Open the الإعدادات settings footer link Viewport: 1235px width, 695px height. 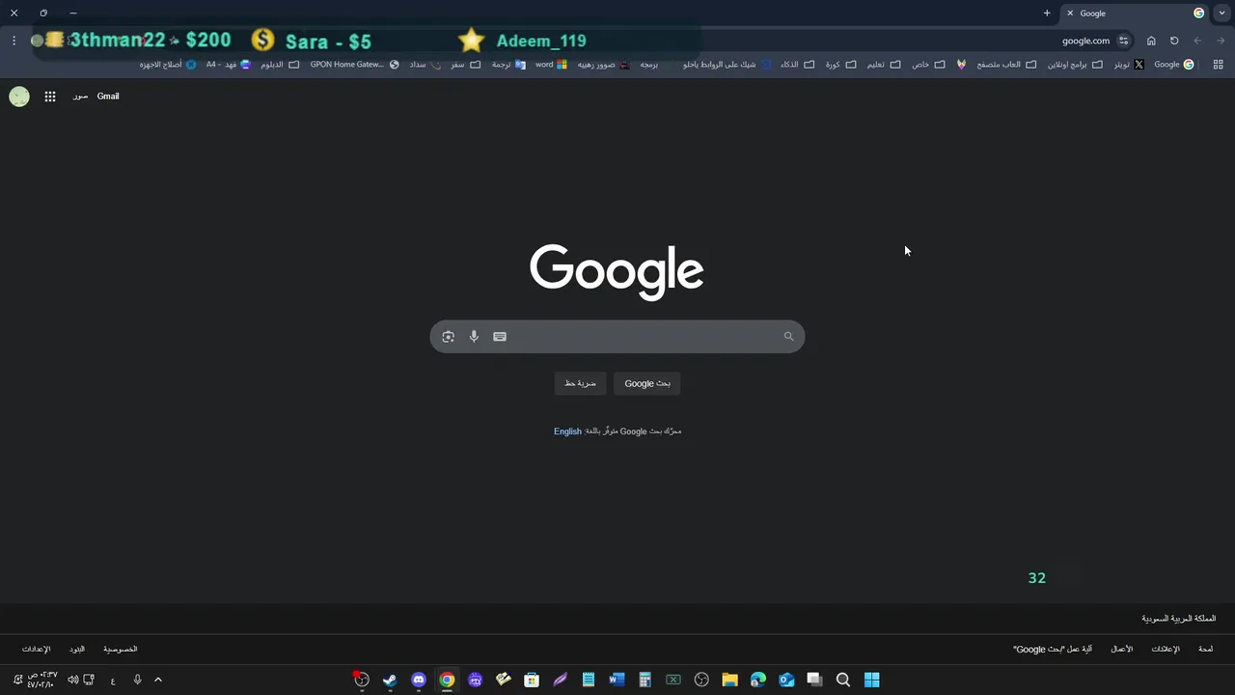point(36,650)
